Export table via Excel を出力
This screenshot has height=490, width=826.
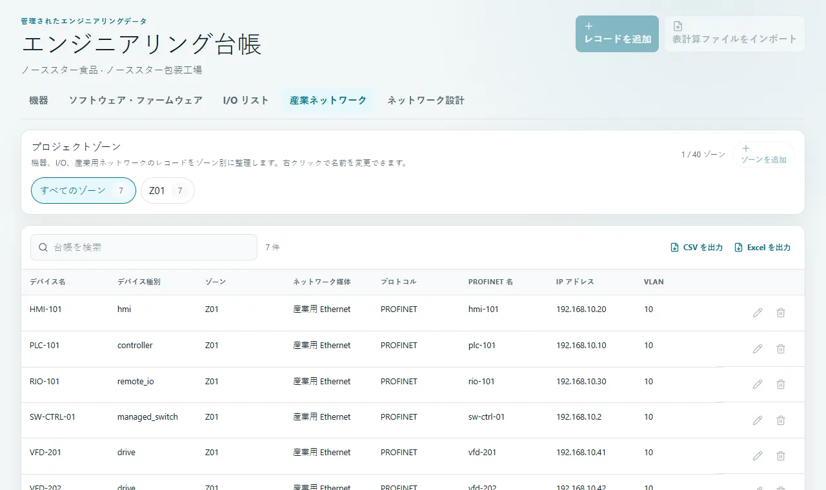(x=763, y=248)
